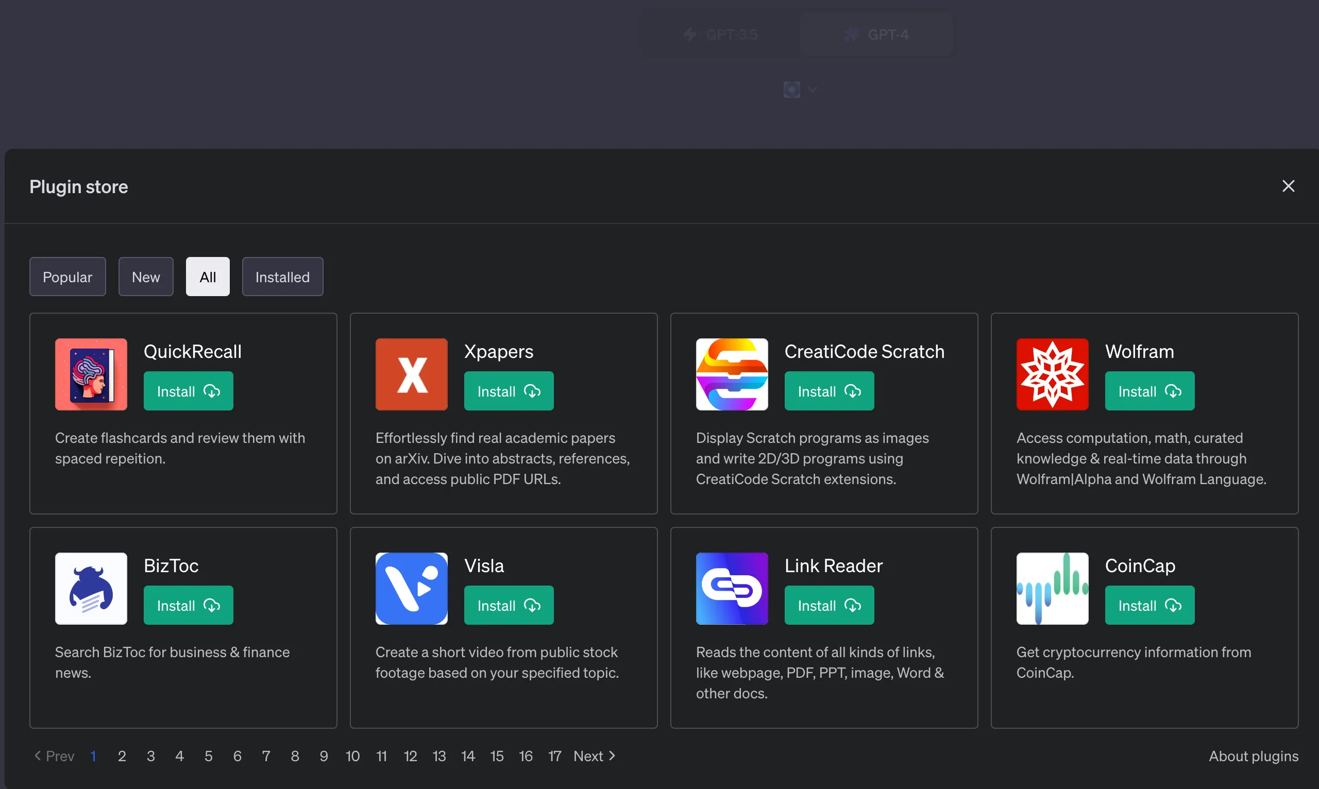This screenshot has width=1319, height=789.
Task: Select the All filter tab
Action: tap(208, 277)
